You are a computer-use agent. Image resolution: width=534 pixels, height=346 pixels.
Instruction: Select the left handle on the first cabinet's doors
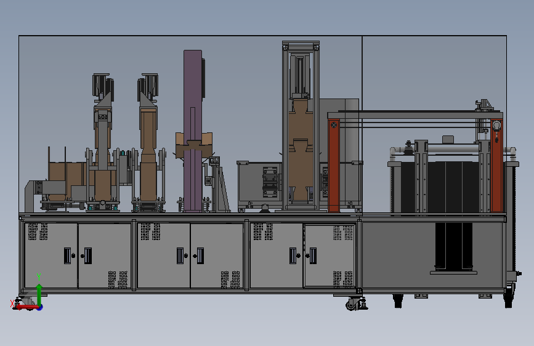[67, 255]
